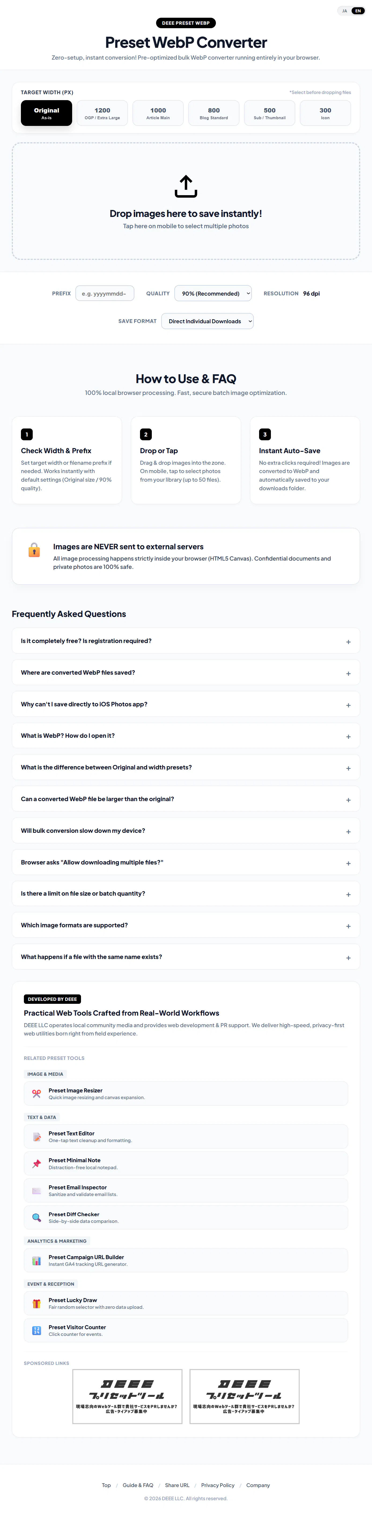Viewport: 372px width, 1519px height.
Task: Select the 800 Blog Standard width preset
Action: point(214,113)
